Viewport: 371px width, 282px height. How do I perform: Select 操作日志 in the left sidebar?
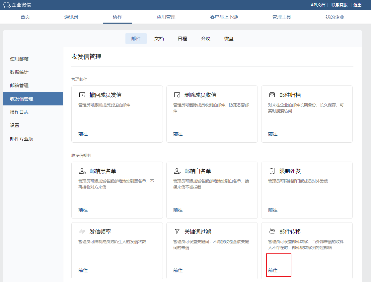coord(19,112)
